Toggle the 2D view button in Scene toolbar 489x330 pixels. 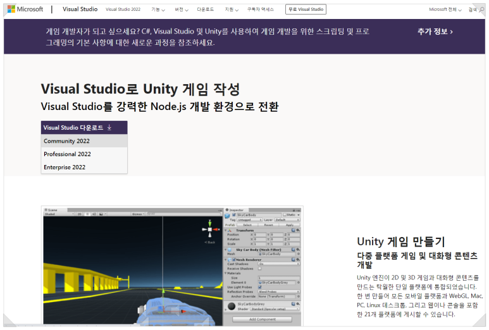click(x=80, y=214)
